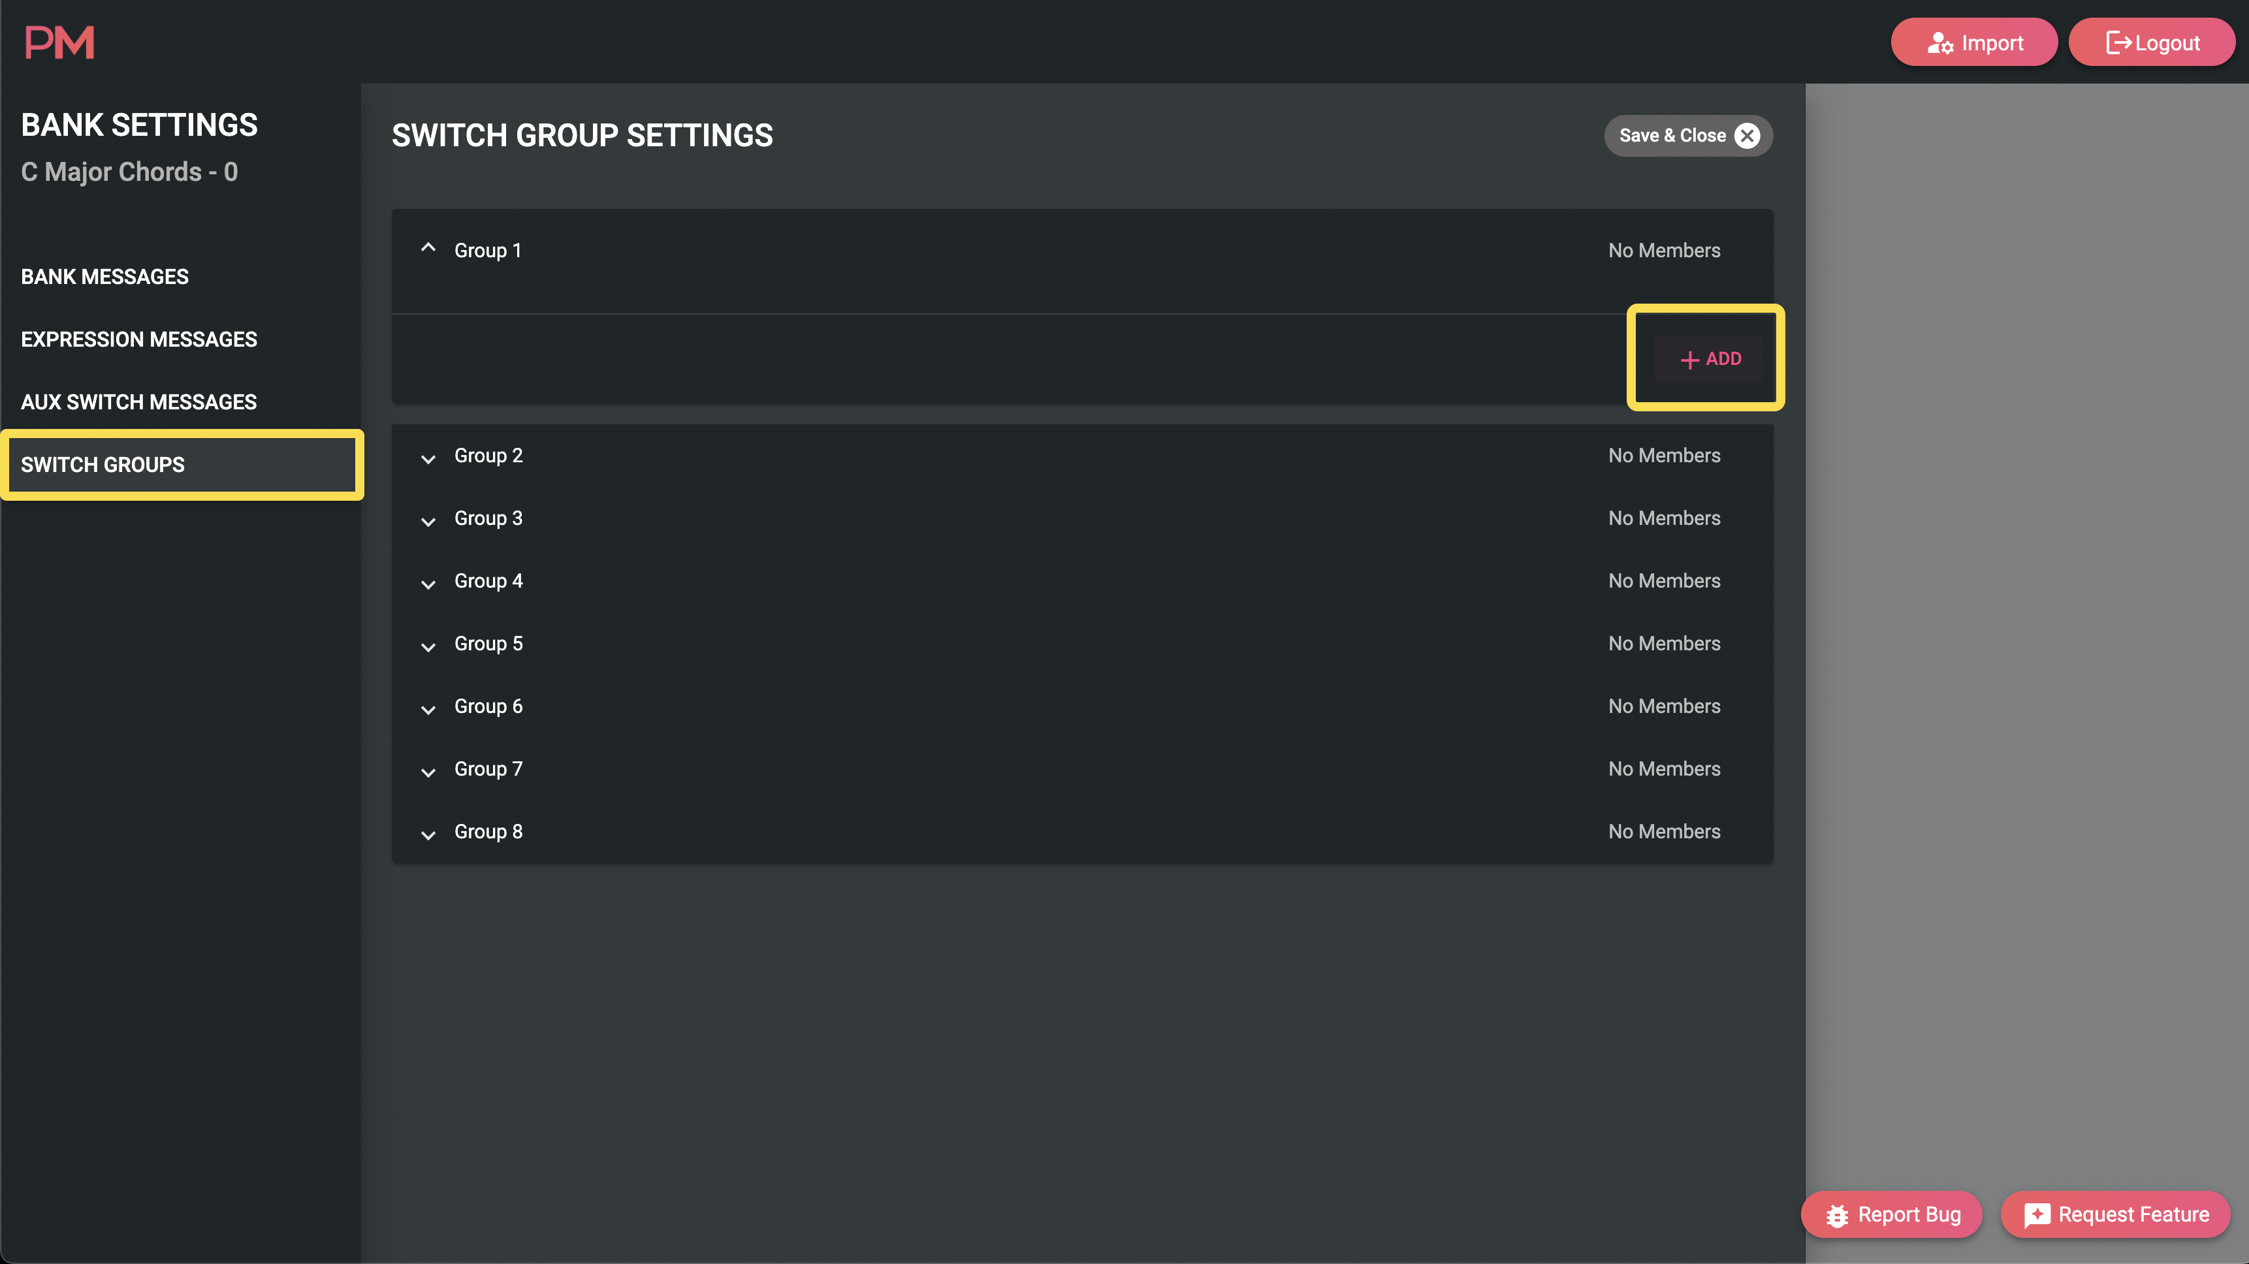Click the BANK SETTINGS heading
The height and width of the screenshot is (1264, 2249).
[139, 125]
